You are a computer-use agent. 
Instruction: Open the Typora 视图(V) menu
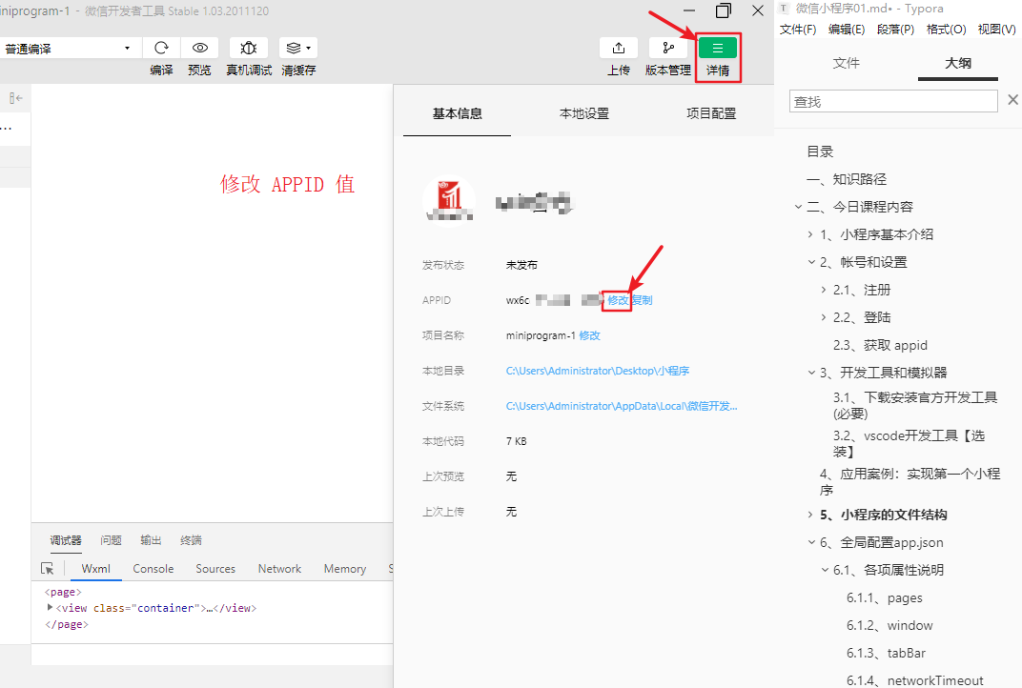996,30
